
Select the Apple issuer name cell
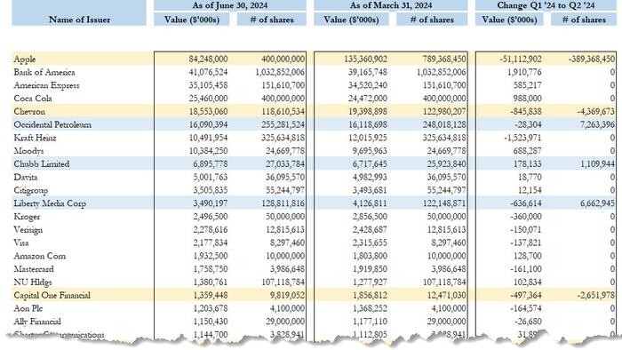(x=25, y=59)
